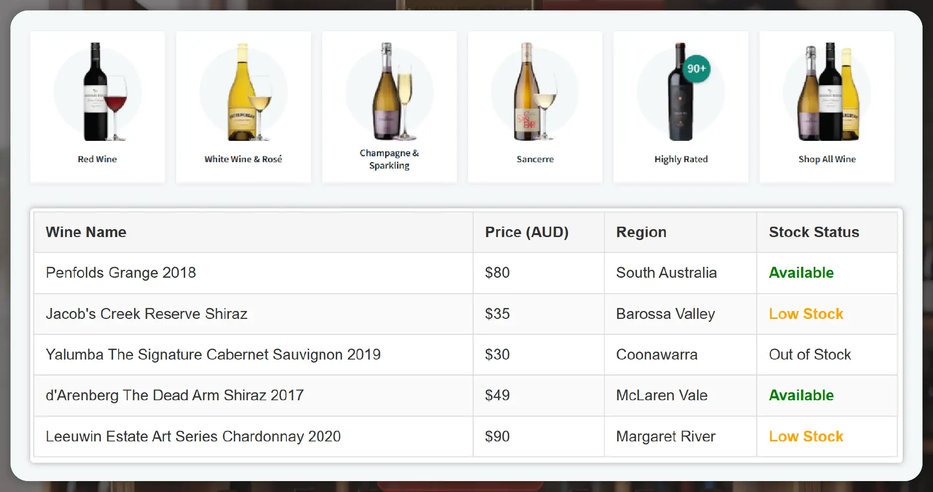Screen dimensions: 933x492
Task: Select Penfolds Grange 2018 row
Action: coord(121,273)
